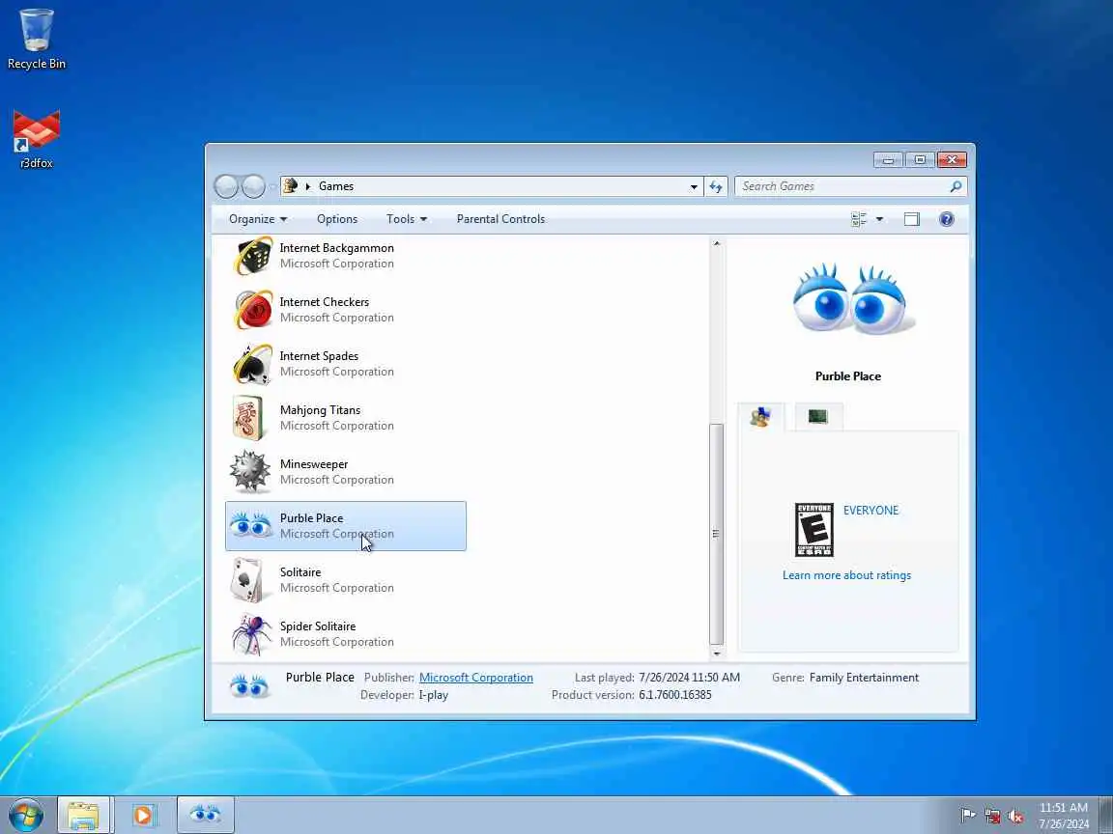Select the Internet Spades icon

tap(253, 364)
